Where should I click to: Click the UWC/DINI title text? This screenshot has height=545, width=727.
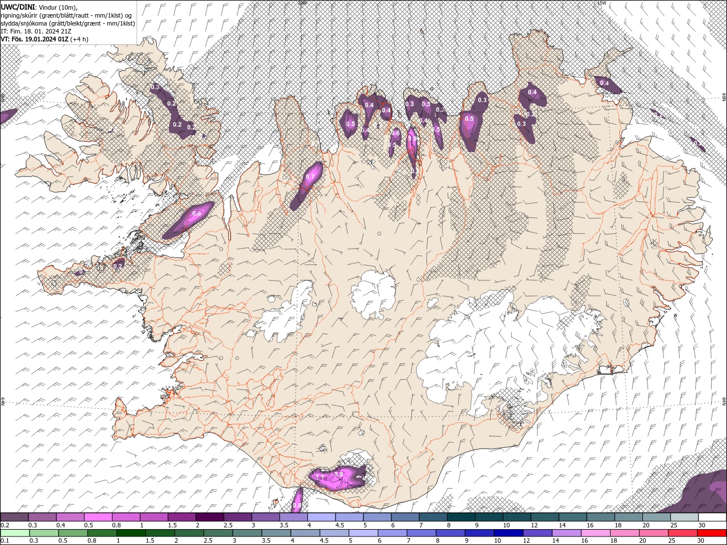coord(17,6)
